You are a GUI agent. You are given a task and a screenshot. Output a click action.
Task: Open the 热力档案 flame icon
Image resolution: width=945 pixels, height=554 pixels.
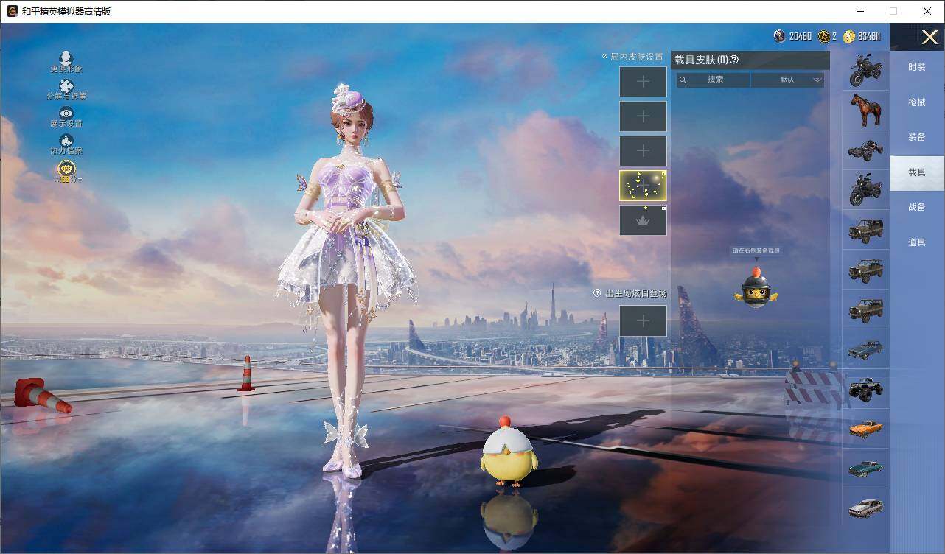click(66, 140)
